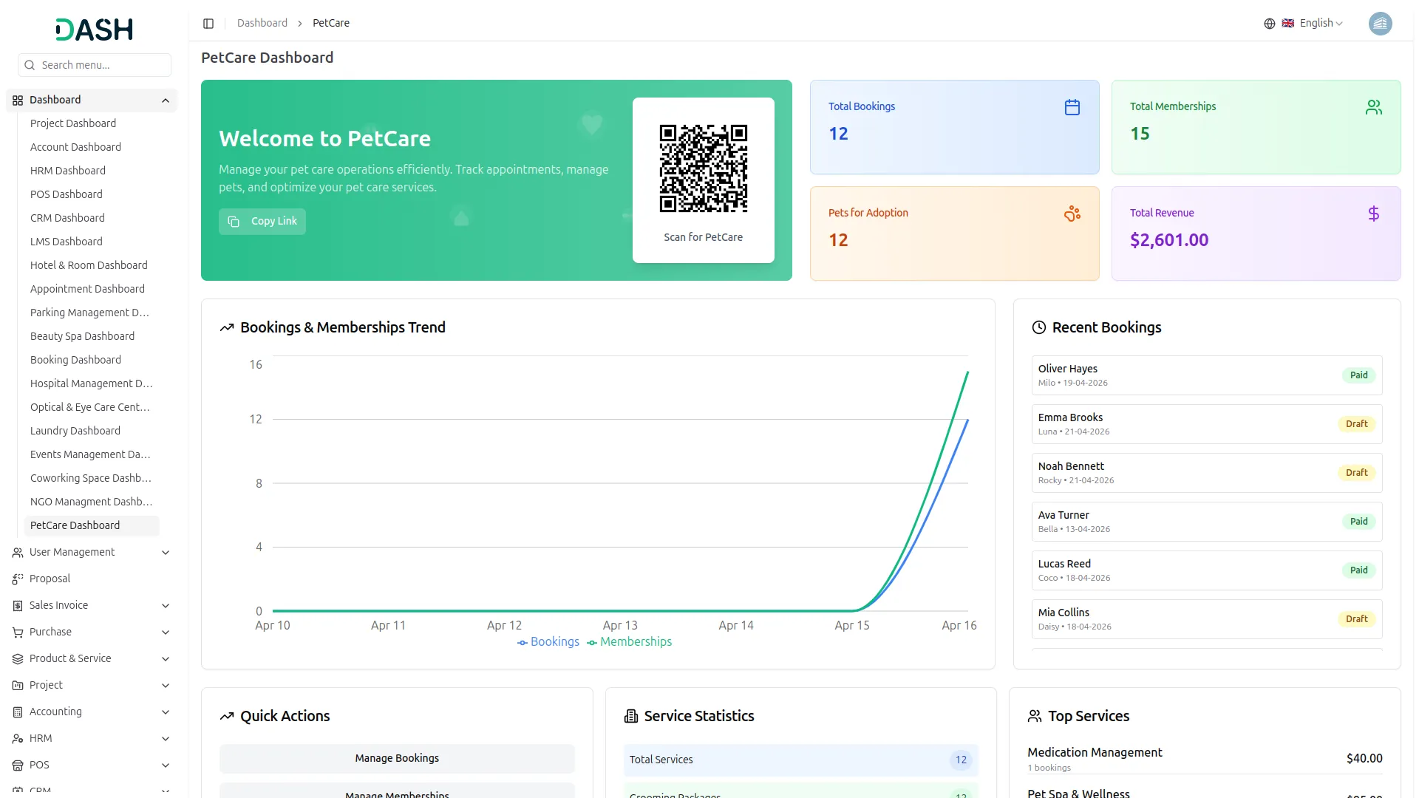The height and width of the screenshot is (798, 1419).
Task: Open Laundry Dashboard in sidebar
Action: tap(75, 431)
